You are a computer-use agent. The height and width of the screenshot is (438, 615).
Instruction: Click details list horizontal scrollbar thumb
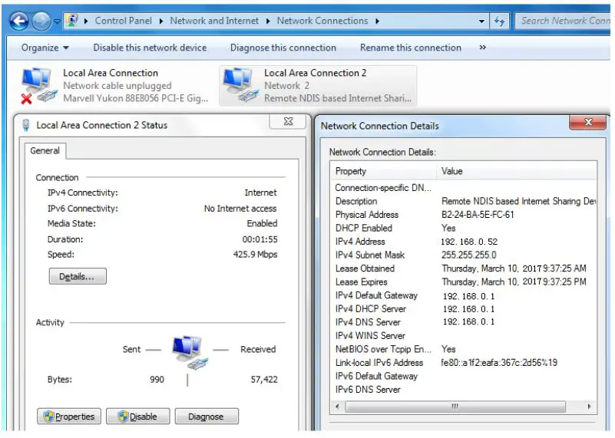455,407
